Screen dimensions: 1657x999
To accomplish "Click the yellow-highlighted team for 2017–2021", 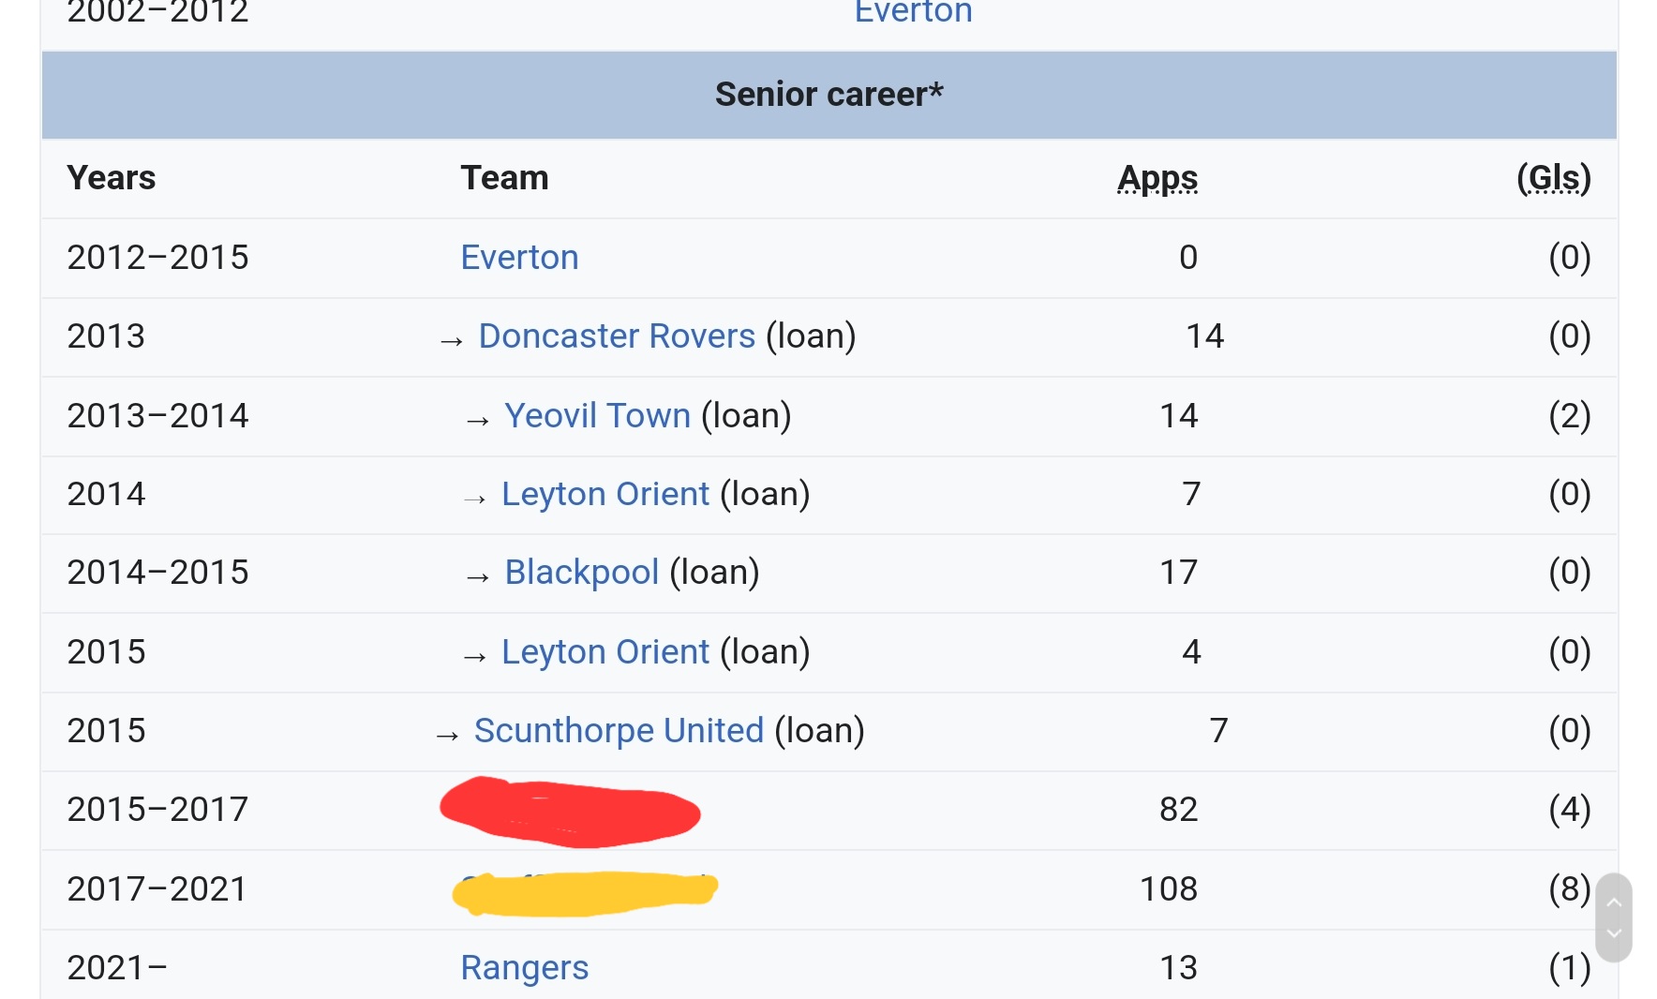I will pyautogui.click(x=585, y=891).
